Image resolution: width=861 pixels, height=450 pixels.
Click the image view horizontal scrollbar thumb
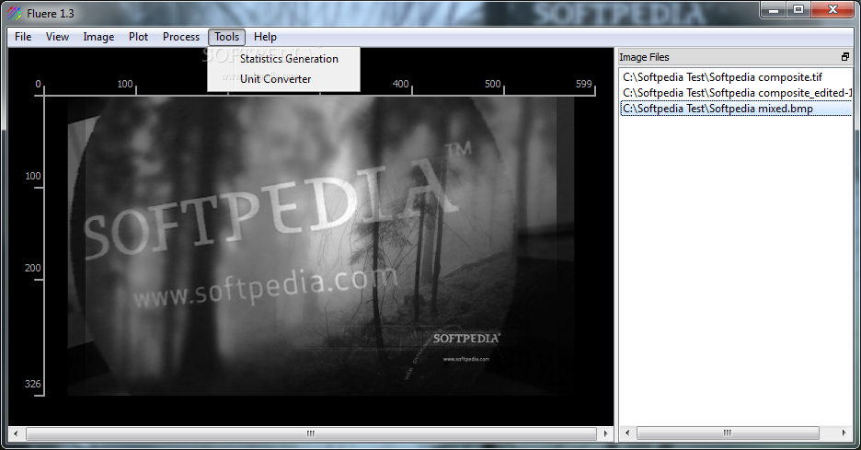point(311,433)
